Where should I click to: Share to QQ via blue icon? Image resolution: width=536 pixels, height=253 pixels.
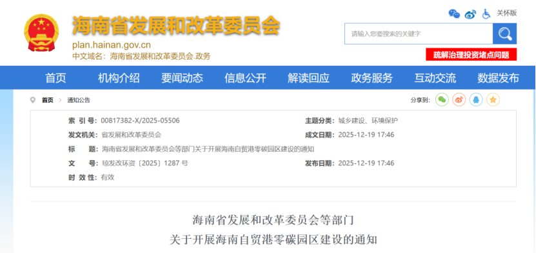click(x=476, y=100)
